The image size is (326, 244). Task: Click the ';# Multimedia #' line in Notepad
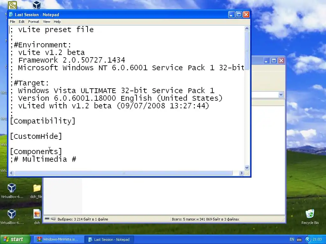point(43,159)
